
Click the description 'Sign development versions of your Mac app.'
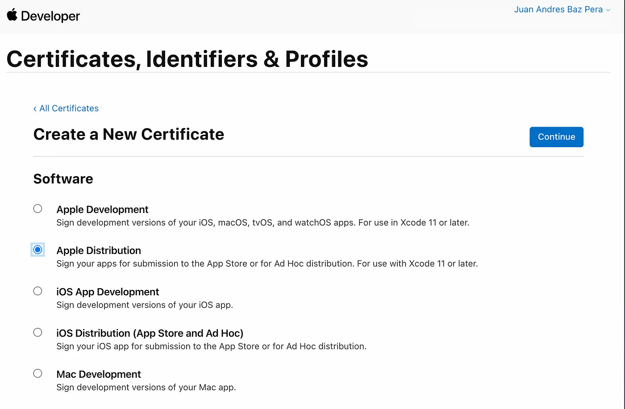pyautogui.click(x=146, y=387)
